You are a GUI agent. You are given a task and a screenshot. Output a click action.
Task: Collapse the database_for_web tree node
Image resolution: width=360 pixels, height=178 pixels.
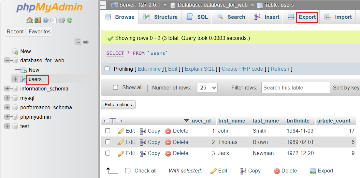click(7, 61)
